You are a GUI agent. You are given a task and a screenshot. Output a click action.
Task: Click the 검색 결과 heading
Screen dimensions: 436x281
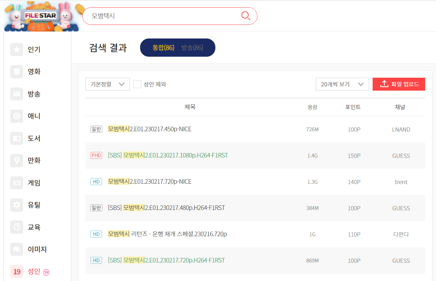click(108, 48)
